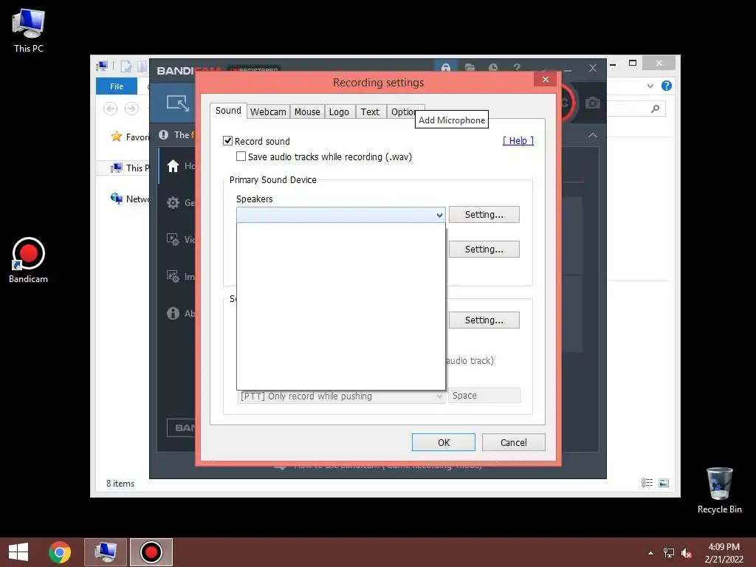Open File Explorer help icon
756x567 pixels.
(x=667, y=86)
